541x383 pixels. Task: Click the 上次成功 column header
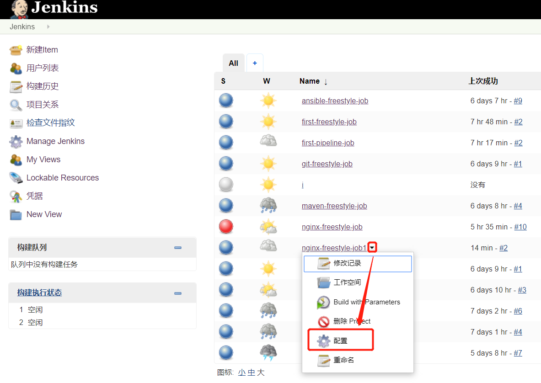click(x=483, y=81)
